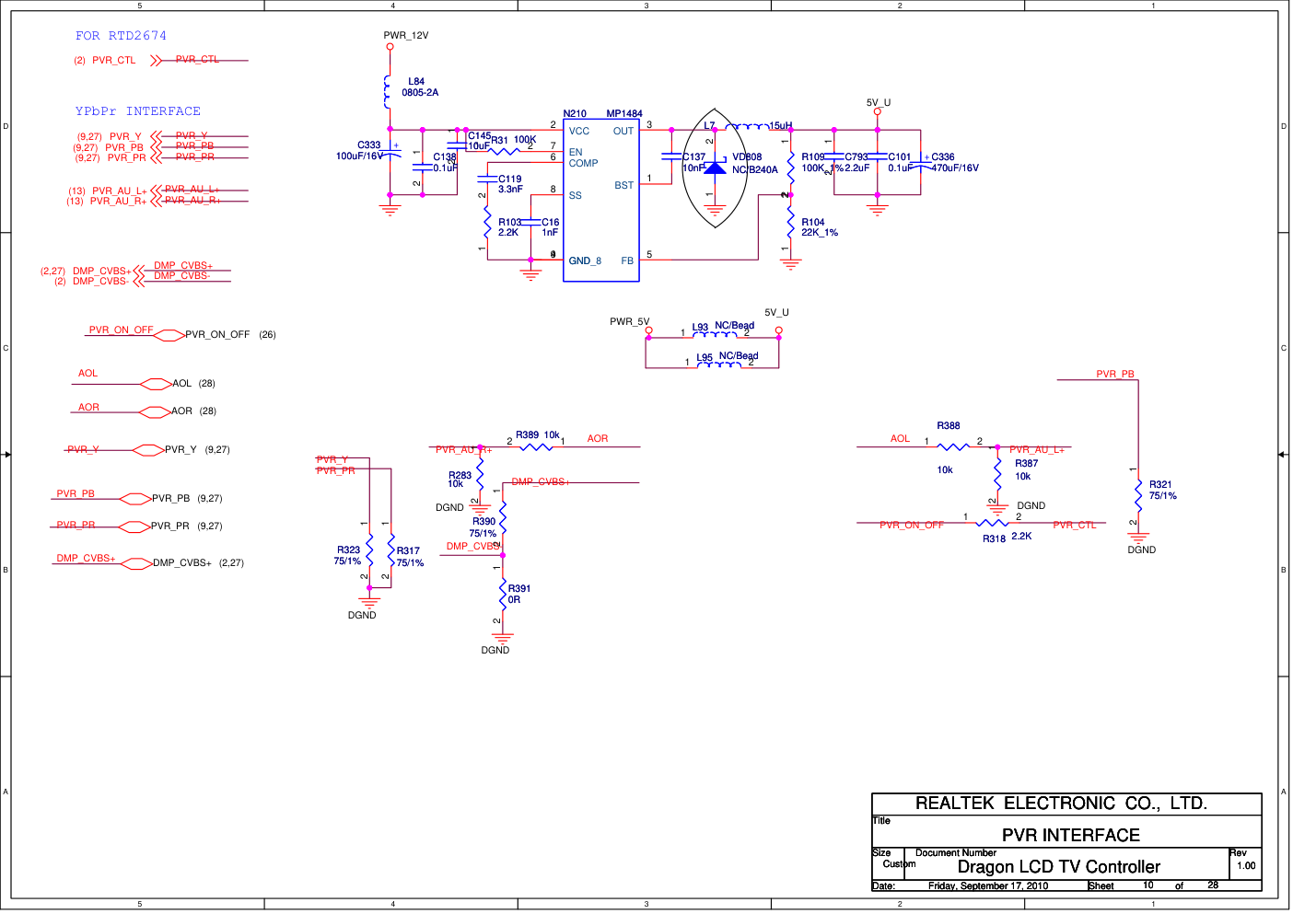This screenshot has height=914, width=1293.
Task: Click the C333 100uF/16V capacitor
Action: (x=390, y=155)
